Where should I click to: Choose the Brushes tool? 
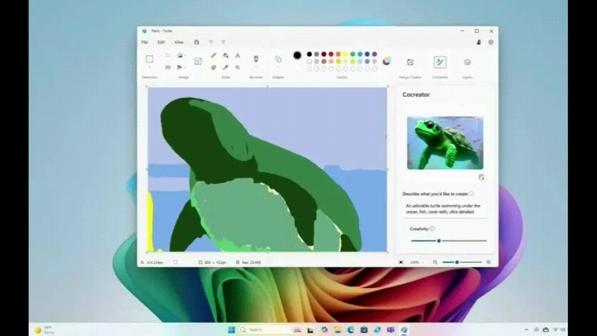tap(256, 59)
